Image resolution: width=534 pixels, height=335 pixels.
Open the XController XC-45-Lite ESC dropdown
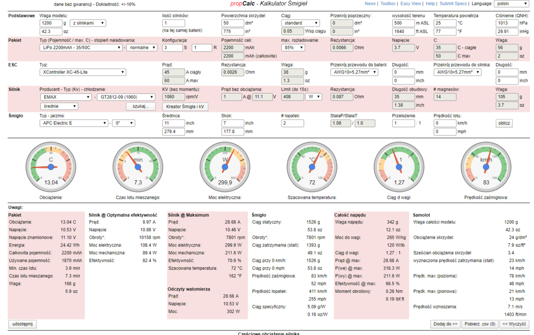(82, 72)
